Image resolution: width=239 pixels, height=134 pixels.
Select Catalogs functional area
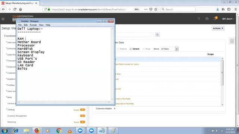[11, 109]
